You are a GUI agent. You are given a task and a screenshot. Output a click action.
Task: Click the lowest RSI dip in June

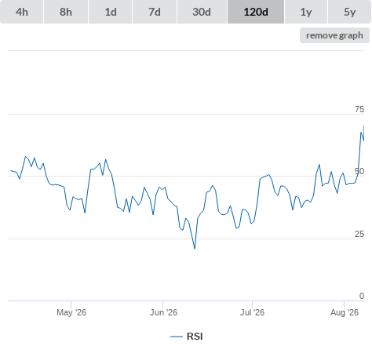[x=195, y=248]
